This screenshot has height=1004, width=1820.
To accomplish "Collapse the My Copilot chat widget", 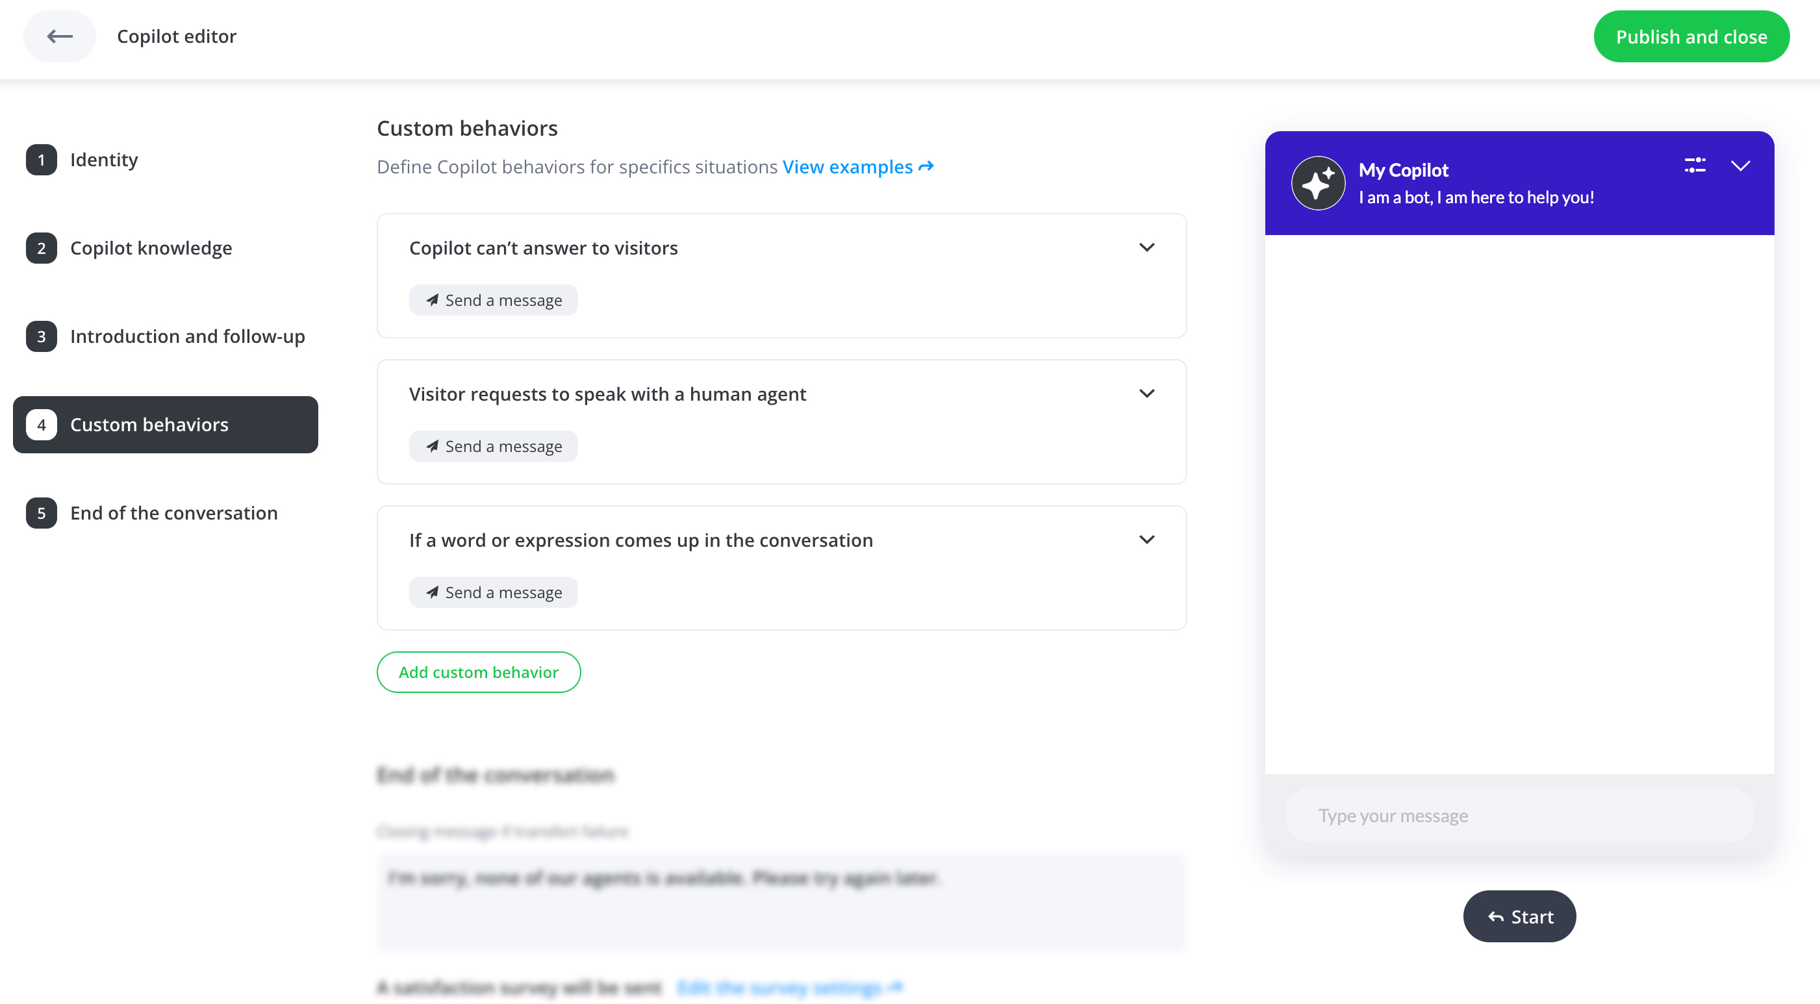I will point(1740,166).
